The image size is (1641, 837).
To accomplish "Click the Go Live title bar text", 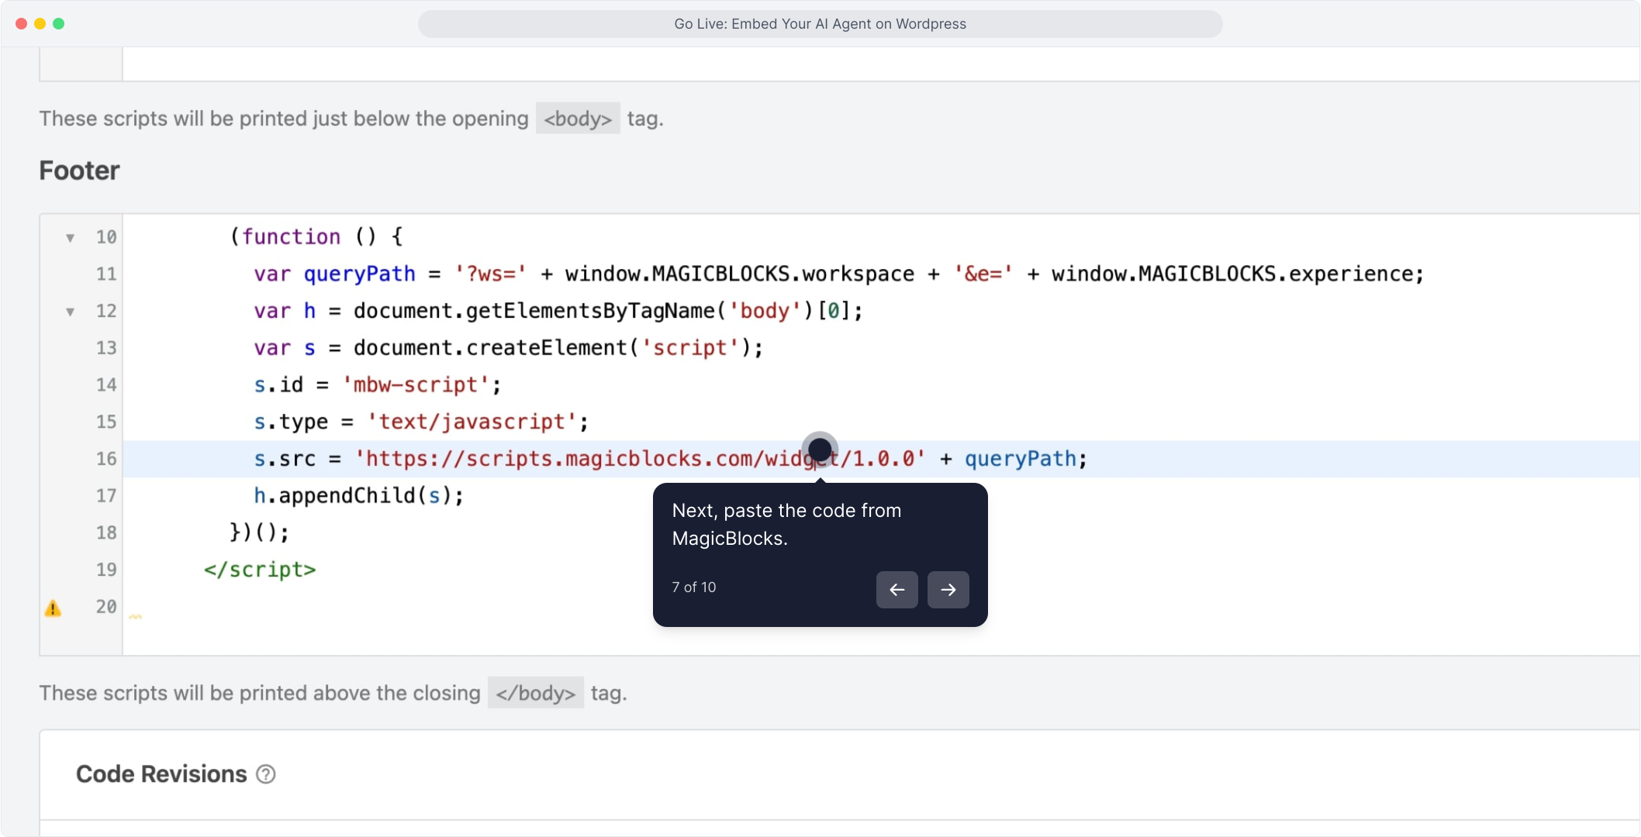I will [x=820, y=24].
